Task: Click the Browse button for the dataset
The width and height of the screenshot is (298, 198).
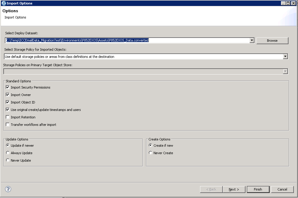Action: pyautogui.click(x=272, y=40)
